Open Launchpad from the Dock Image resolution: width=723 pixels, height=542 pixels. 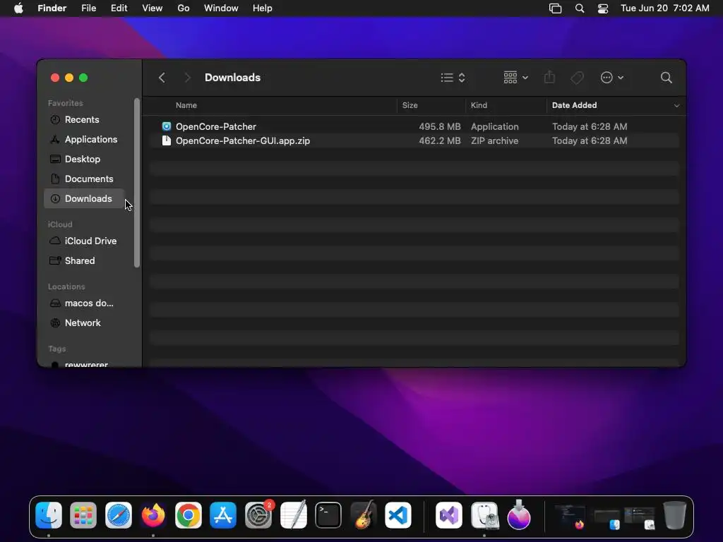[83, 515]
